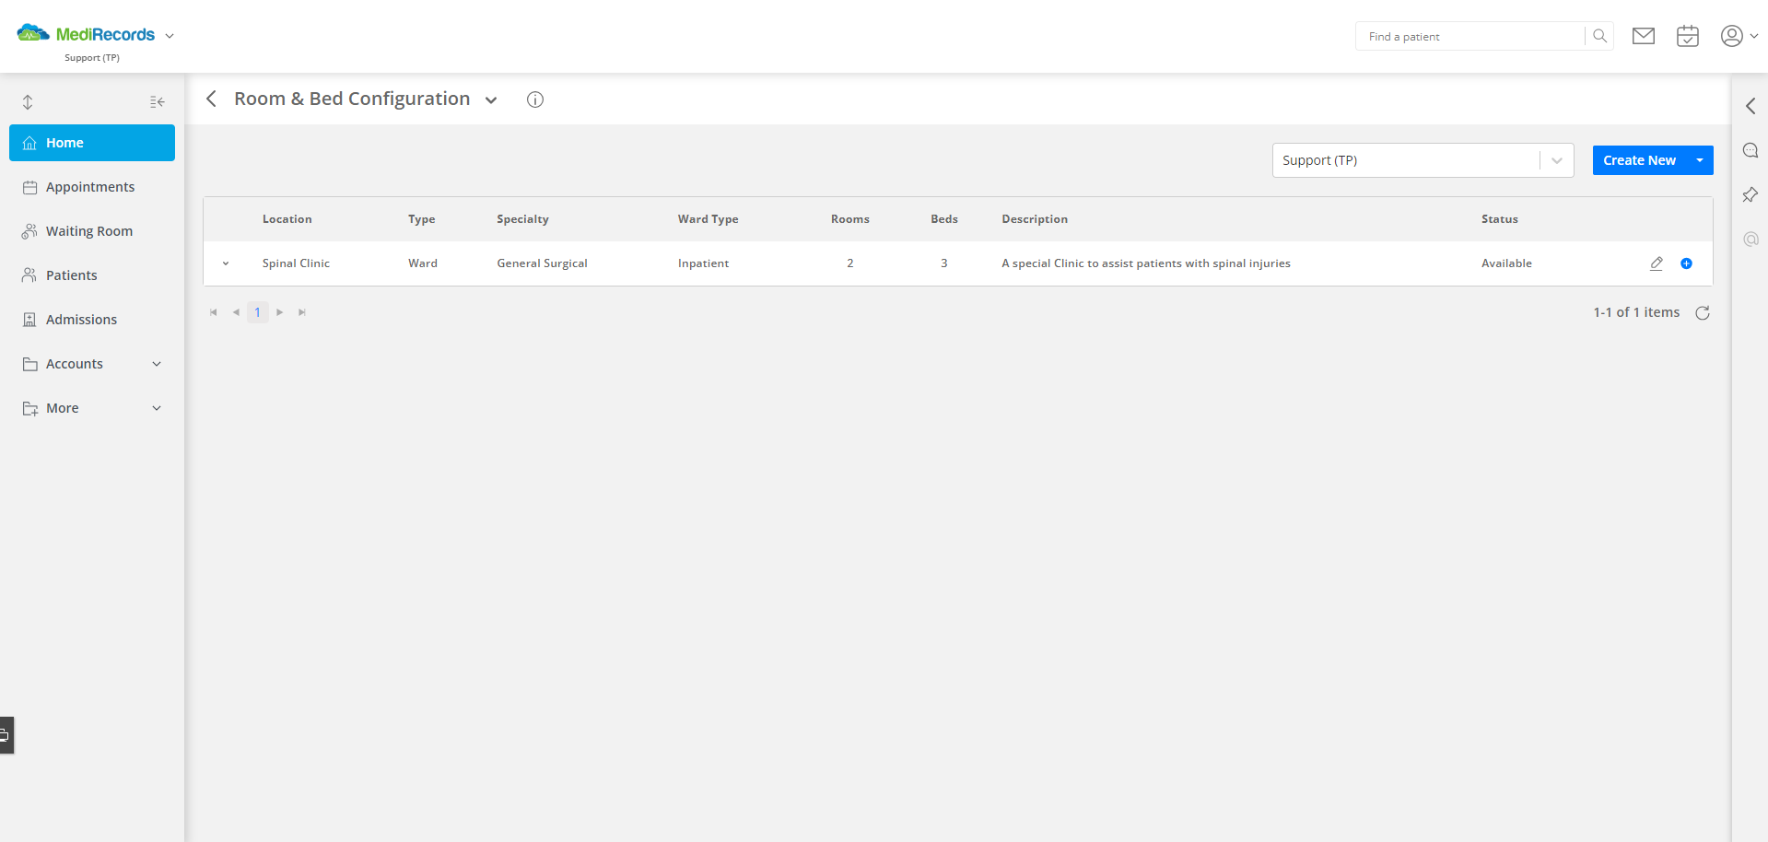Click the Create New button
1768x842 pixels.
pyautogui.click(x=1639, y=160)
